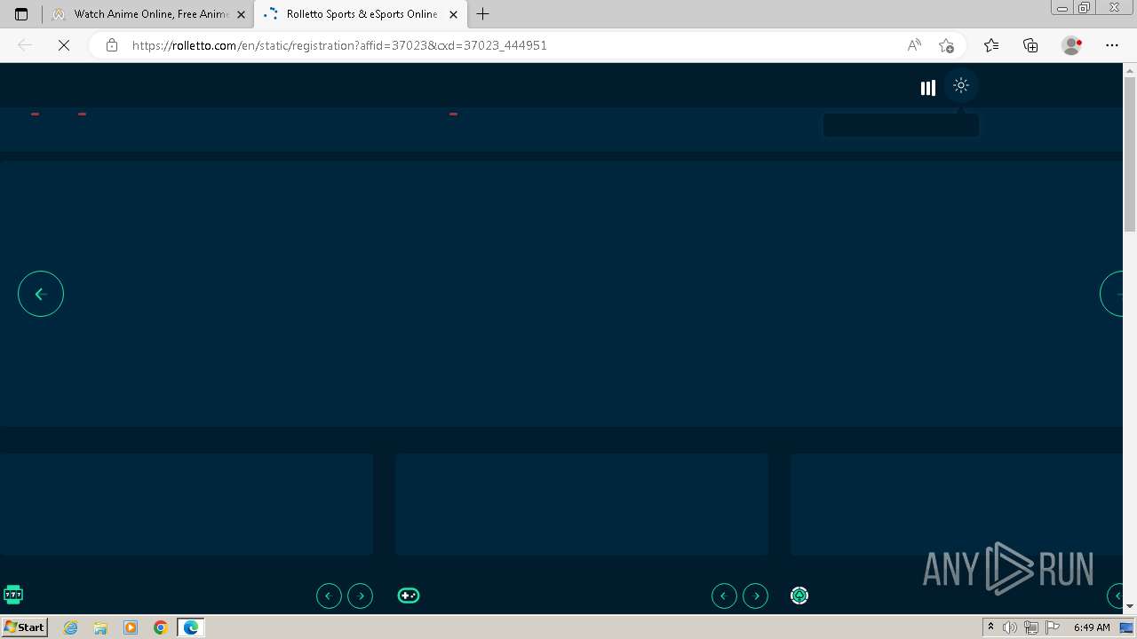Go to previous banner slide
1137x639 pixels.
click(41, 294)
